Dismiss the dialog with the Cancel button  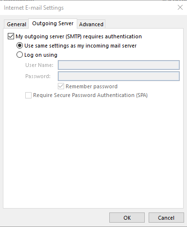(166, 218)
